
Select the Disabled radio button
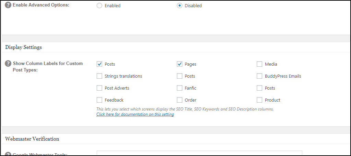(180, 6)
